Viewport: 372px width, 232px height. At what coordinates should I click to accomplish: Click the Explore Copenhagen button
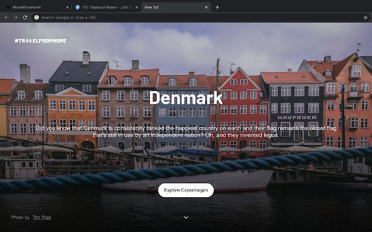[x=186, y=190]
